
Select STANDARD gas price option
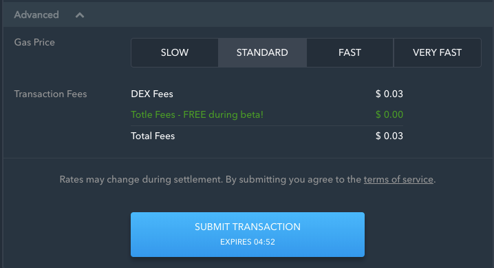262,52
